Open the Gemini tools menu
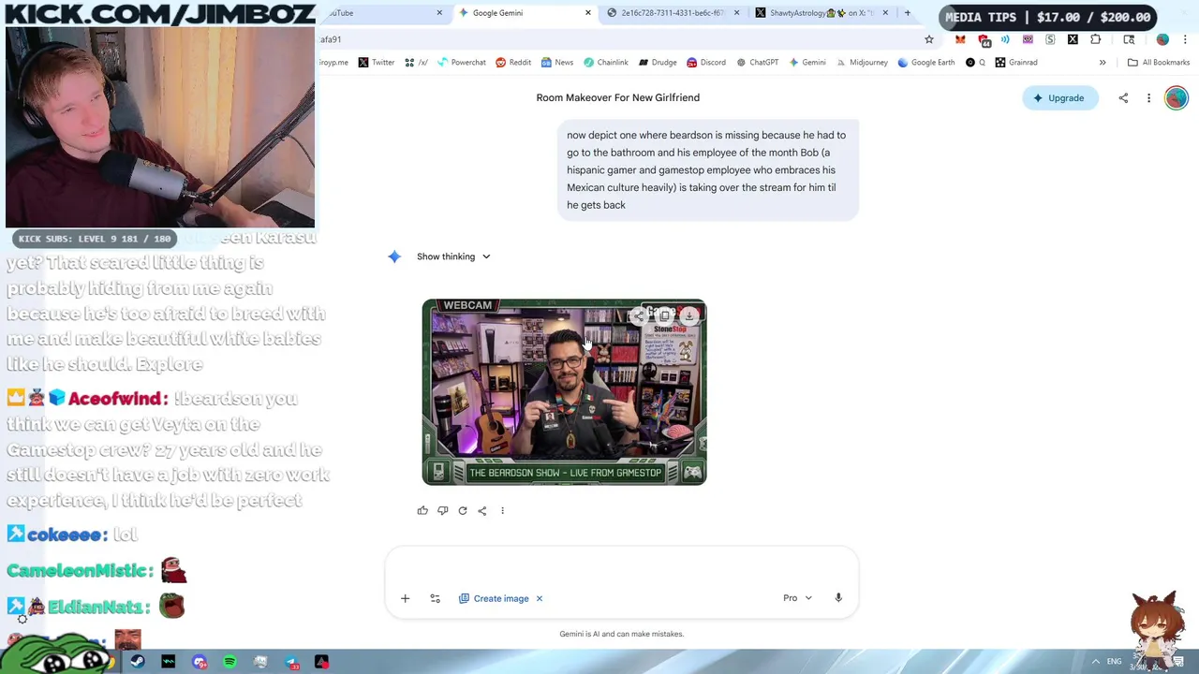 pyautogui.click(x=435, y=598)
